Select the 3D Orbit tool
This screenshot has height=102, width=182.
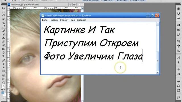[4, 79]
